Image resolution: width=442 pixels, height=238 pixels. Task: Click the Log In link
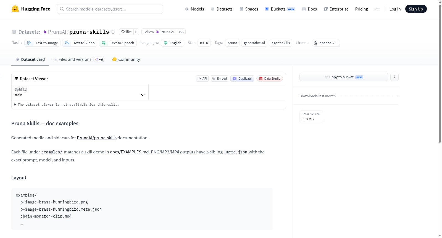click(x=395, y=9)
